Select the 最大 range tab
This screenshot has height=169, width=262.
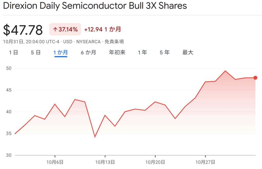[188, 53]
